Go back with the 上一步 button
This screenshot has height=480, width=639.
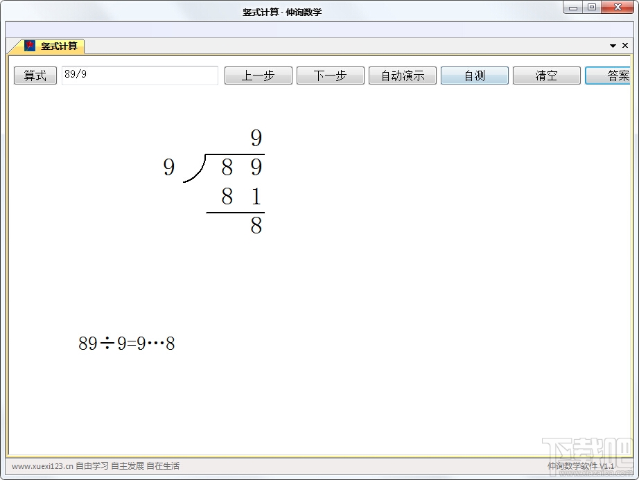click(259, 75)
